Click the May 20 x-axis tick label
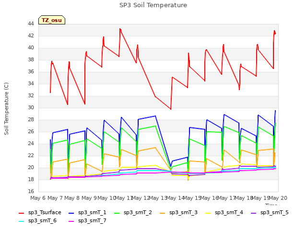307x230 pixels. point(278,198)
